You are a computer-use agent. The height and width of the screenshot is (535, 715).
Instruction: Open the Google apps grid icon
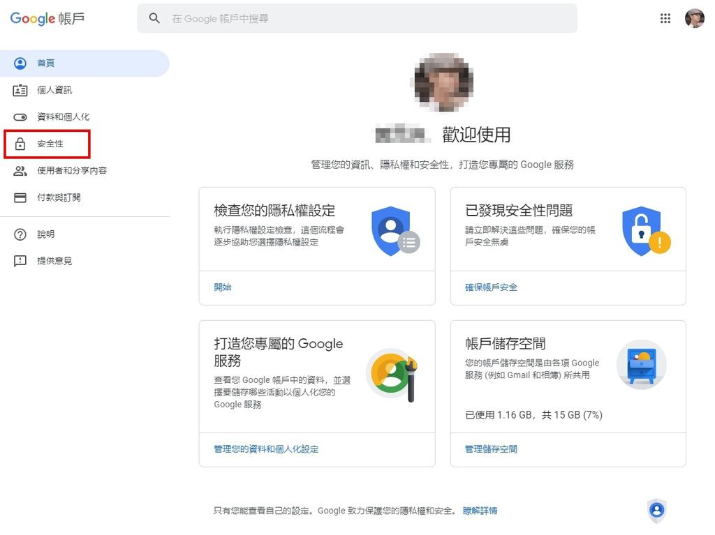665,18
